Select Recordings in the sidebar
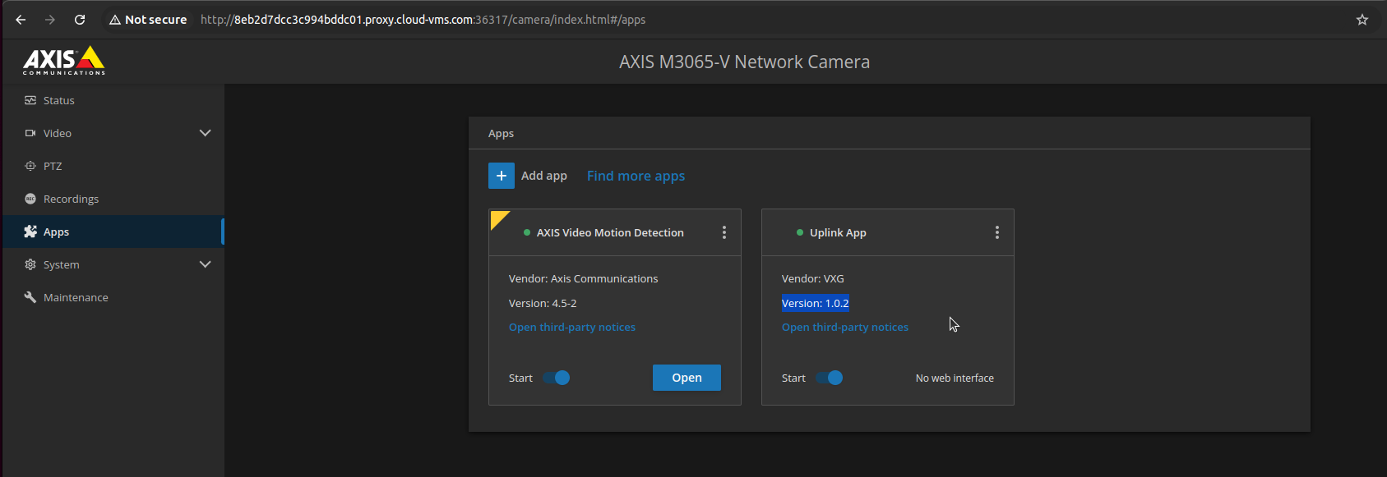1387x477 pixels. pyautogui.click(x=71, y=199)
